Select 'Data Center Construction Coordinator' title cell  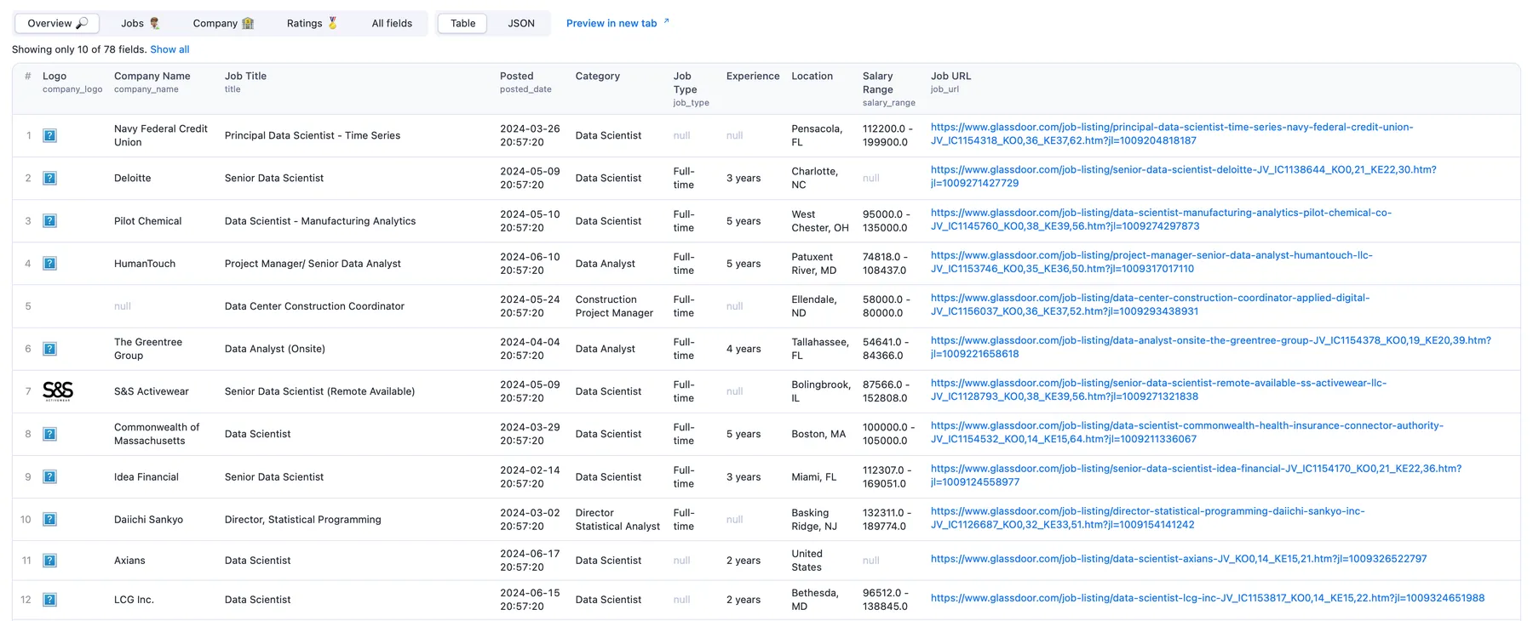(314, 306)
